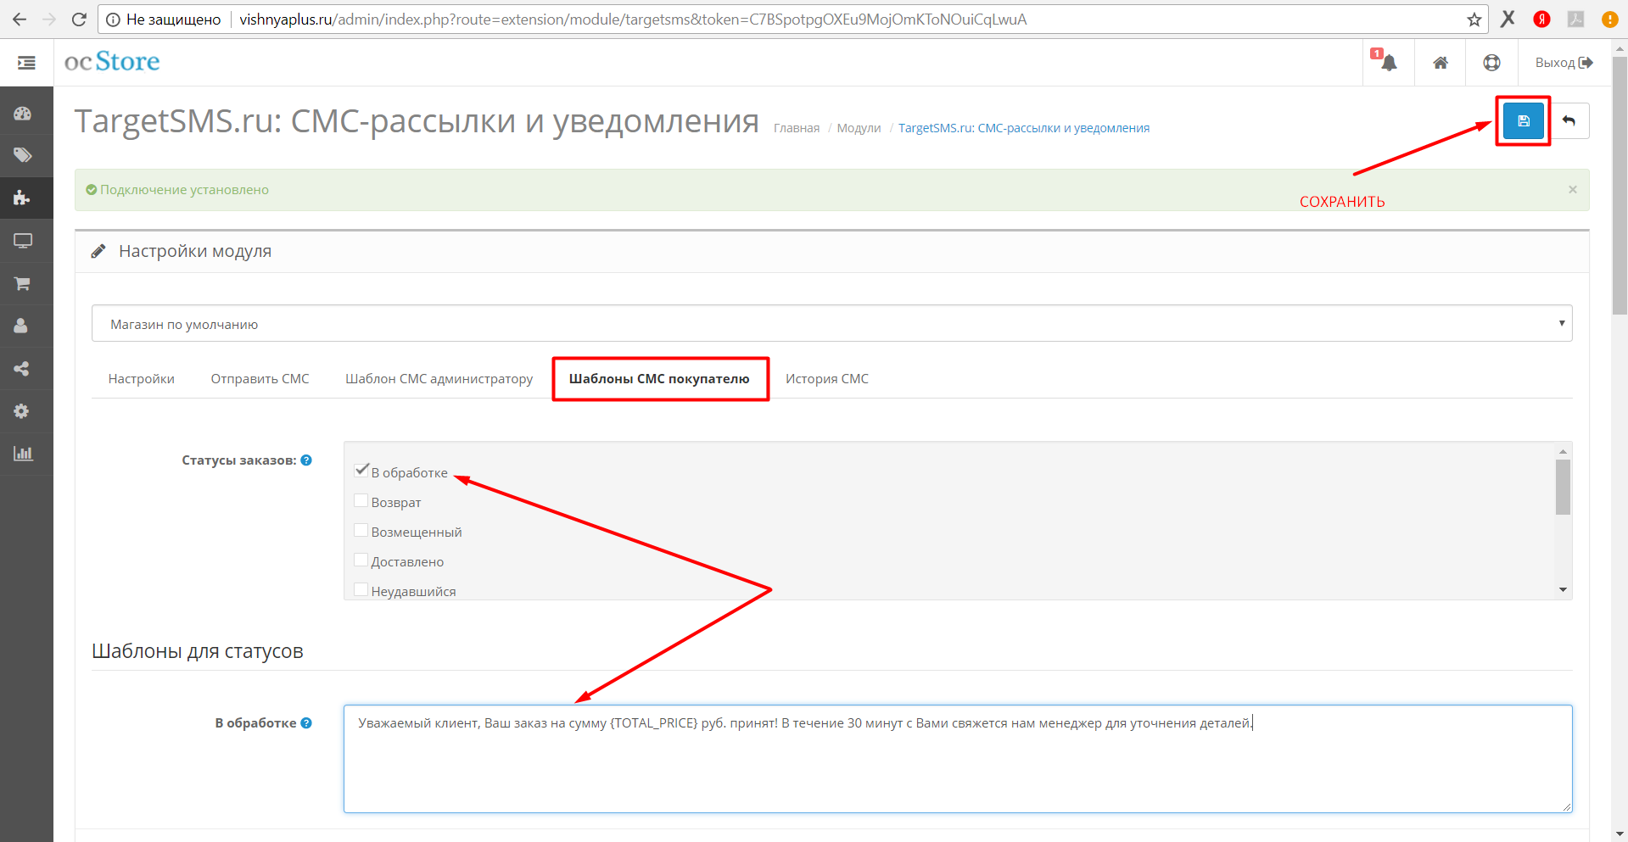Click the "Модули" breadcrumb link
Image resolution: width=1628 pixels, height=842 pixels.
[x=859, y=128]
